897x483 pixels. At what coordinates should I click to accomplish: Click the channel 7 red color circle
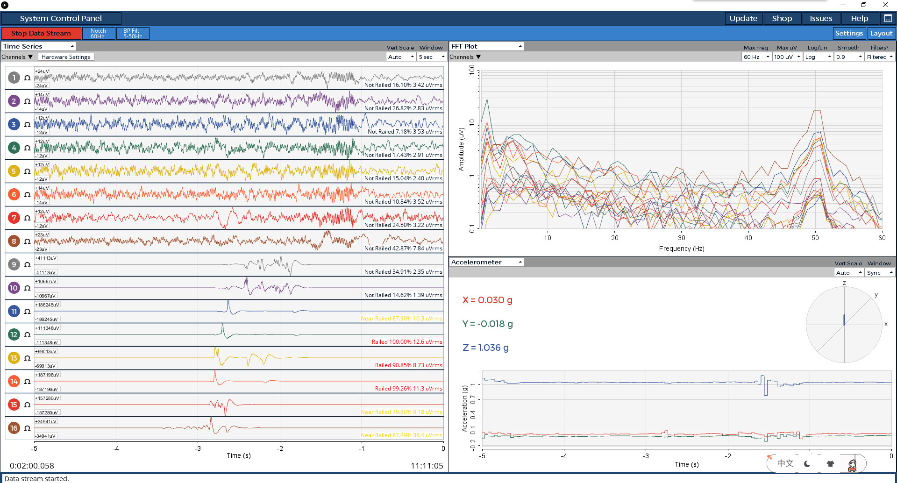tap(14, 218)
